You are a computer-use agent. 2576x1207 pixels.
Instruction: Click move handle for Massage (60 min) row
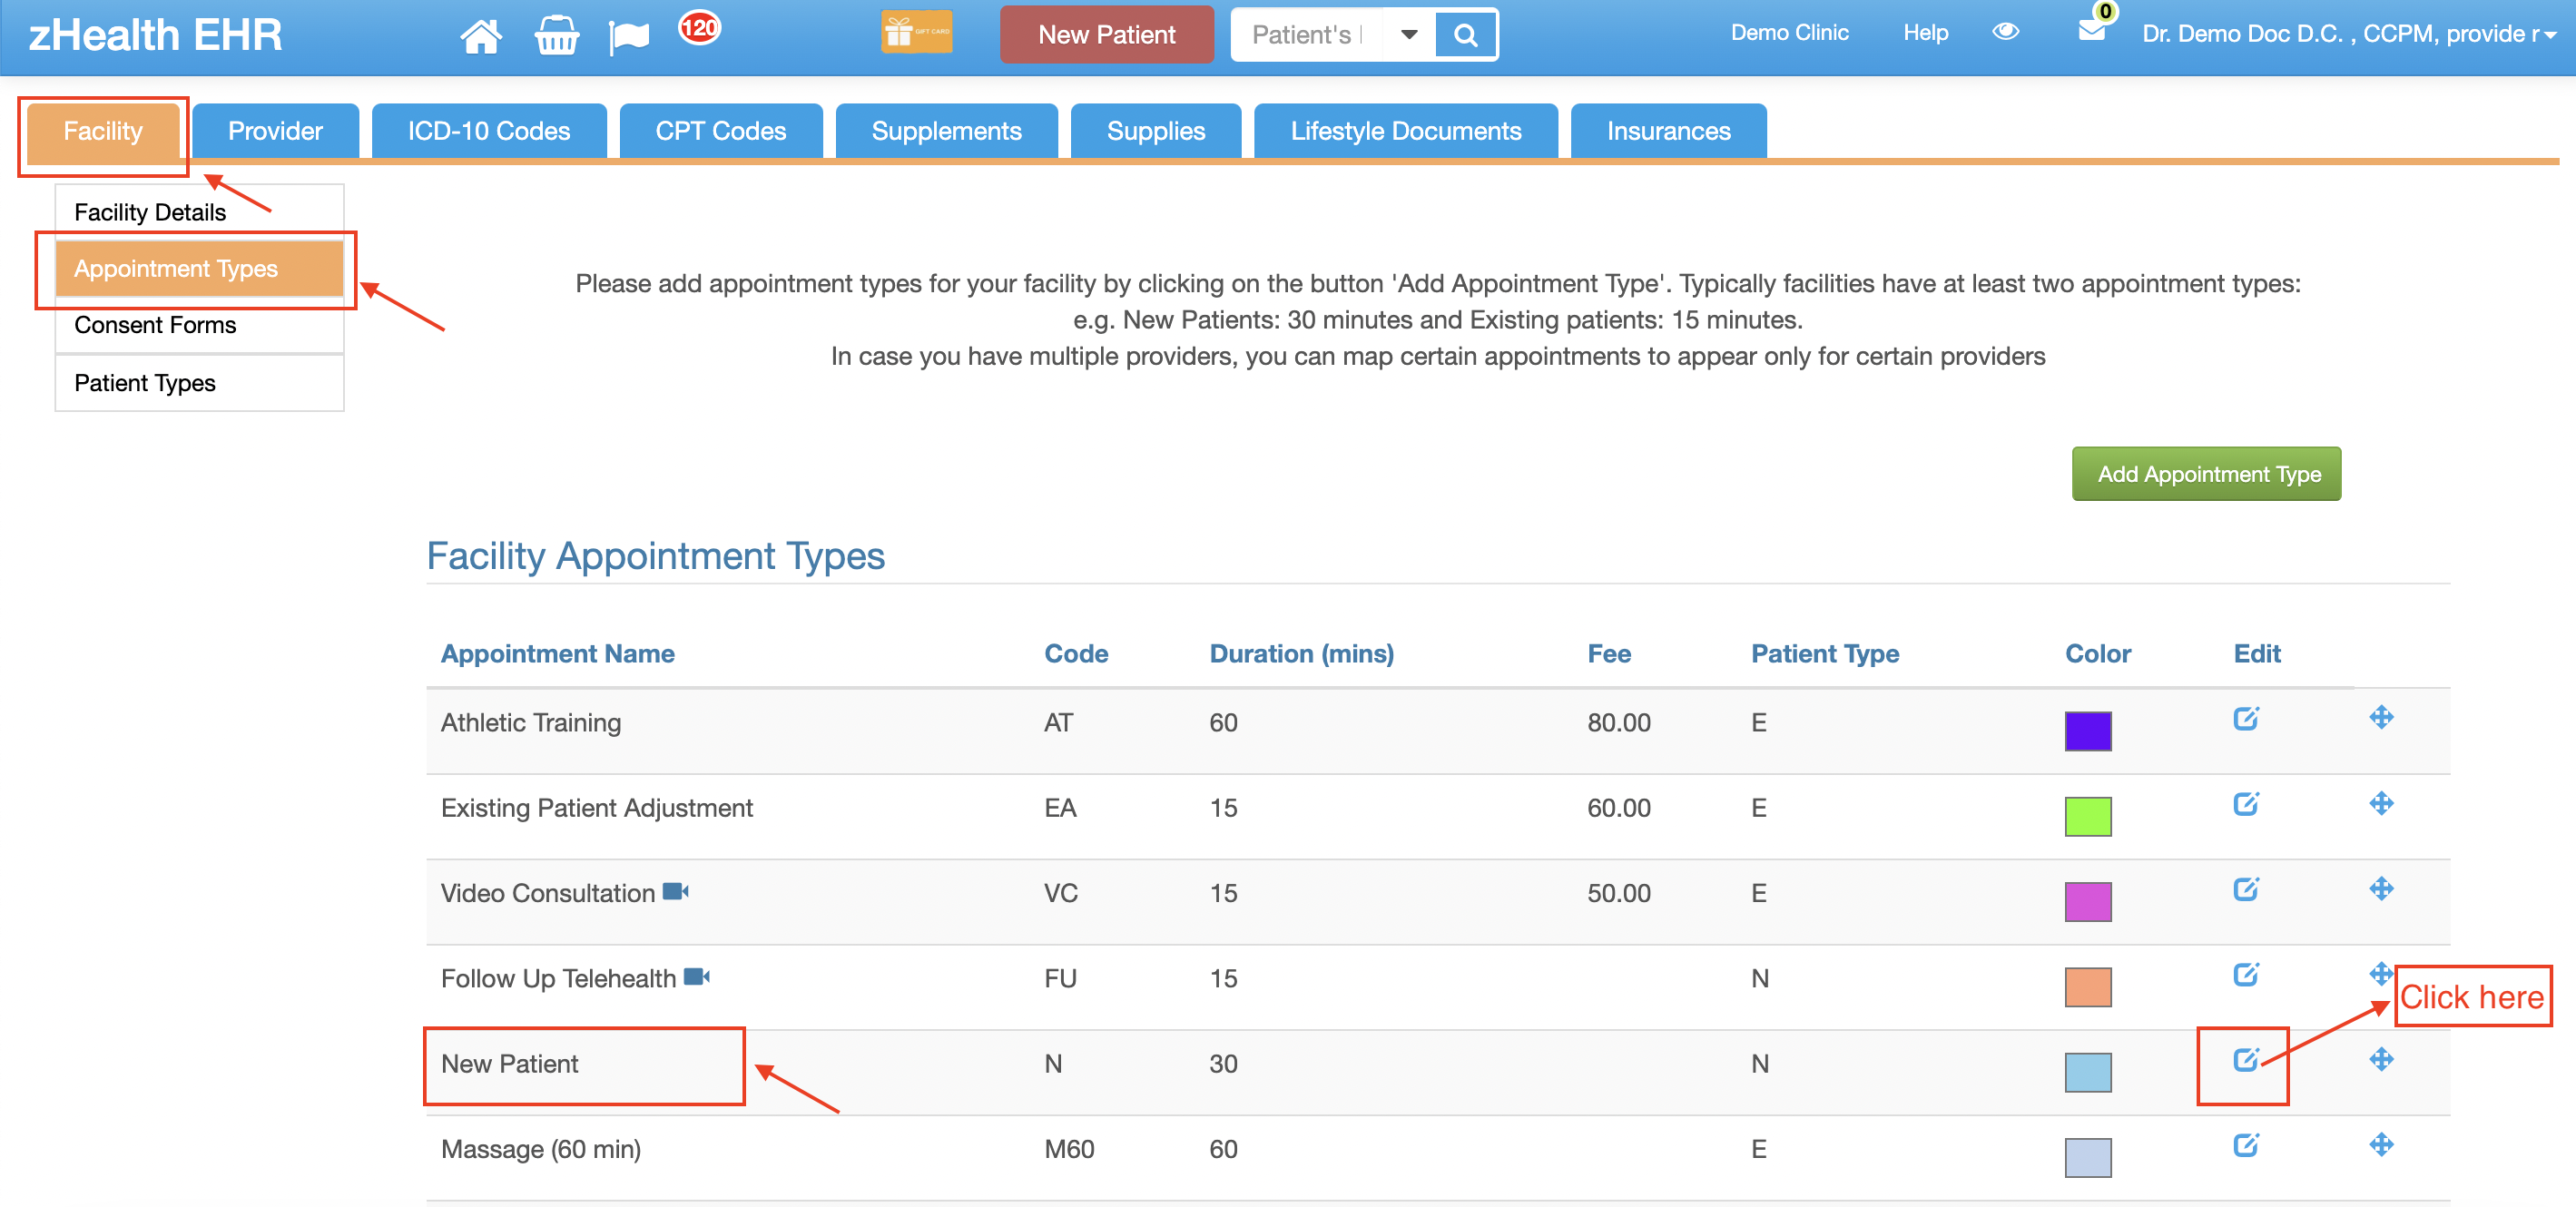[x=2381, y=1144]
